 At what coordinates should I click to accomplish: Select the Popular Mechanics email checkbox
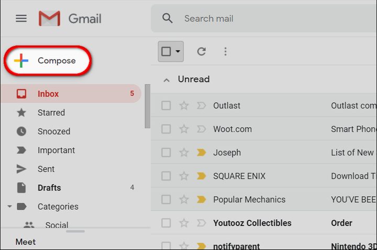[166, 199]
